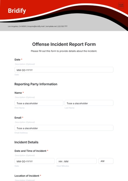Click the Last Name sublabel
128x181 pixels.
(x=69, y=108)
